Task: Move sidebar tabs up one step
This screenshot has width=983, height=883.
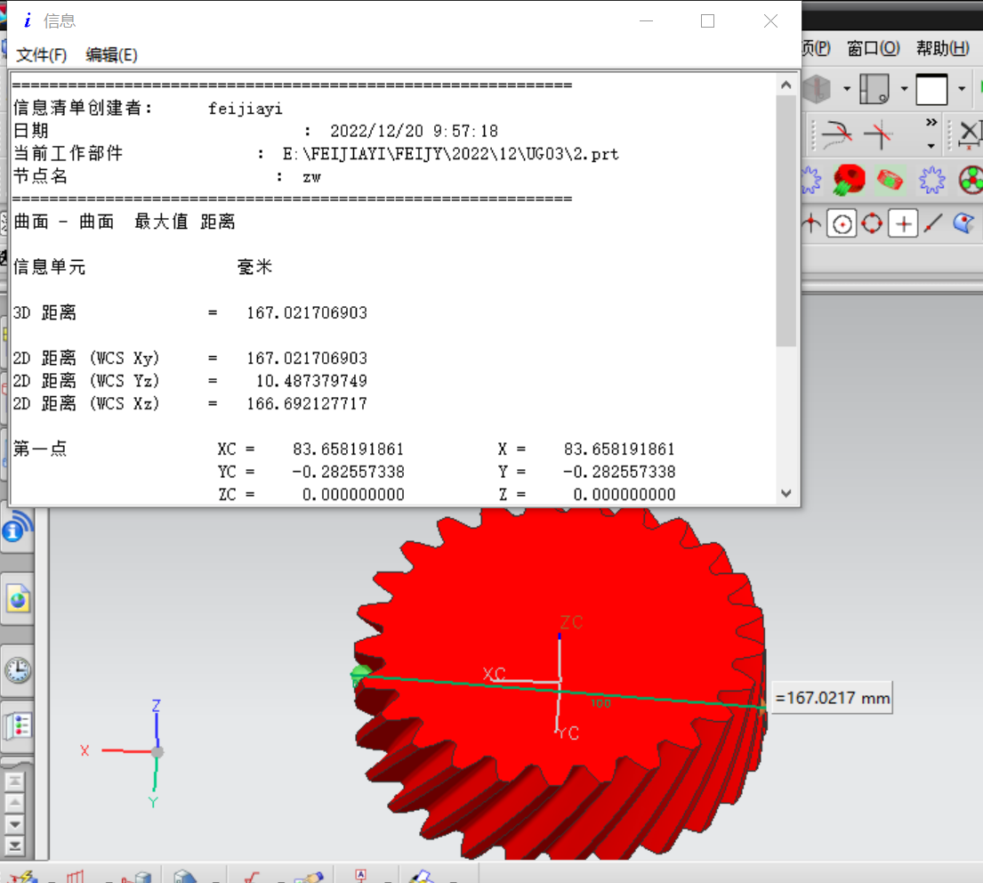Action: pyautogui.click(x=15, y=803)
